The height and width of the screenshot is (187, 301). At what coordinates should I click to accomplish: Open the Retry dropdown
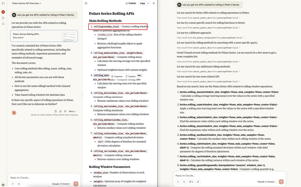pos(73,111)
